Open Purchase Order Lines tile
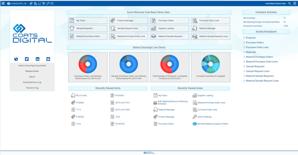The image size is (298, 155). click(x=211, y=21)
